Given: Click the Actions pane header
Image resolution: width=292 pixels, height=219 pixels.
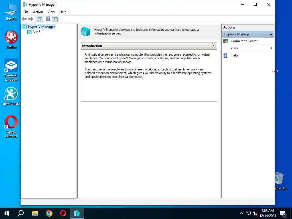Looking at the screenshot, I should click(x=248, y=27).
